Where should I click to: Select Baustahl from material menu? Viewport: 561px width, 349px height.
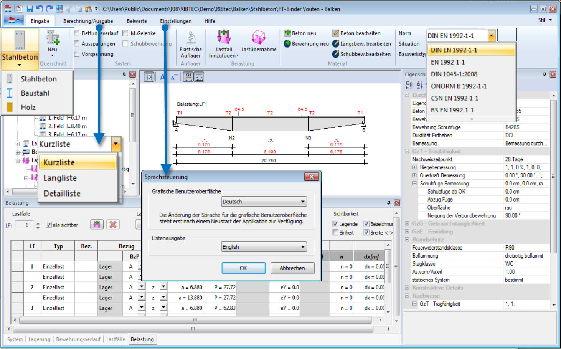click(x=37, y=93)
